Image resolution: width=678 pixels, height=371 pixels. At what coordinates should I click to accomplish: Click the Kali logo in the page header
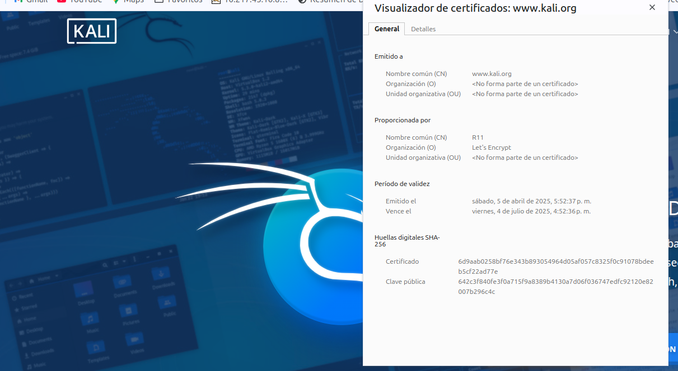(92, 31)
